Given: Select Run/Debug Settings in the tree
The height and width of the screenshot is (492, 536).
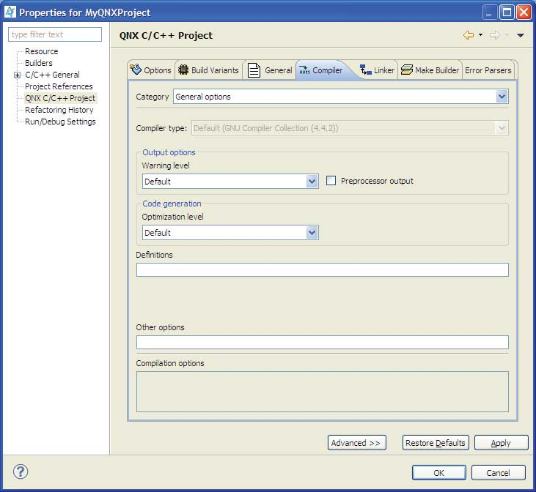Looking at the screenshot, I should click(60, 122).
